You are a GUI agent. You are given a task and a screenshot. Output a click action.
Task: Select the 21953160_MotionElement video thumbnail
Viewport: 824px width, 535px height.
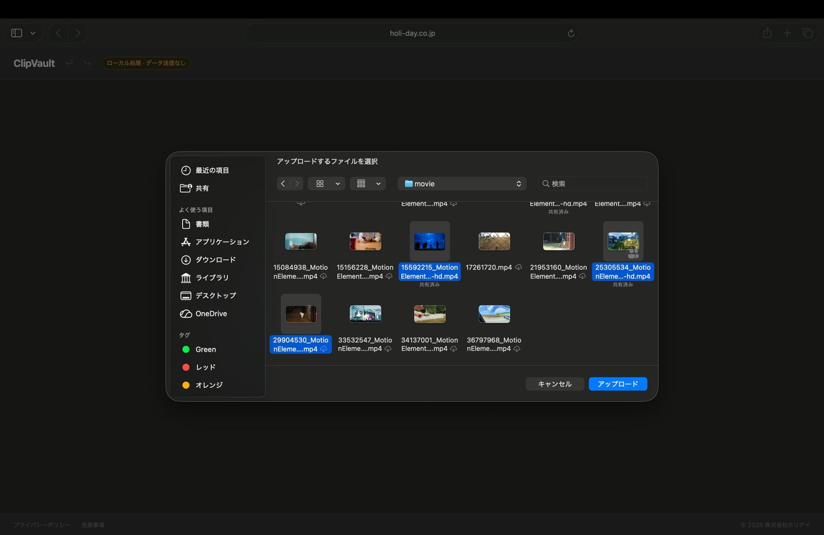tap(559, 241)
